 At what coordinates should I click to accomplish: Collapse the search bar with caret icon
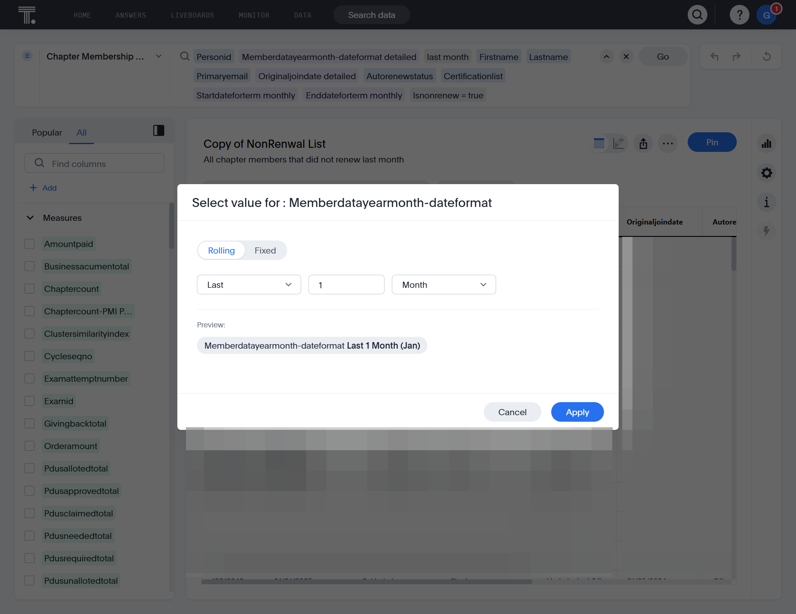pos(606,57)
